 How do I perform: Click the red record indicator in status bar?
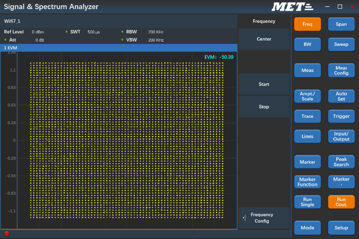7,234
